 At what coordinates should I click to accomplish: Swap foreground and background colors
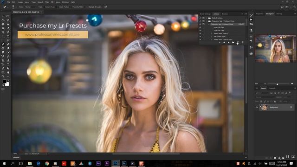(8, 81)
